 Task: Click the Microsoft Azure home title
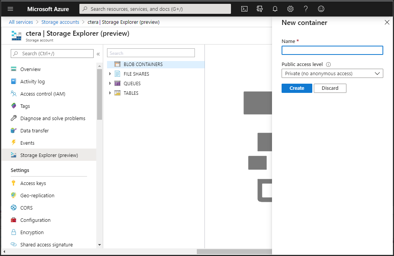pos(48,9)
